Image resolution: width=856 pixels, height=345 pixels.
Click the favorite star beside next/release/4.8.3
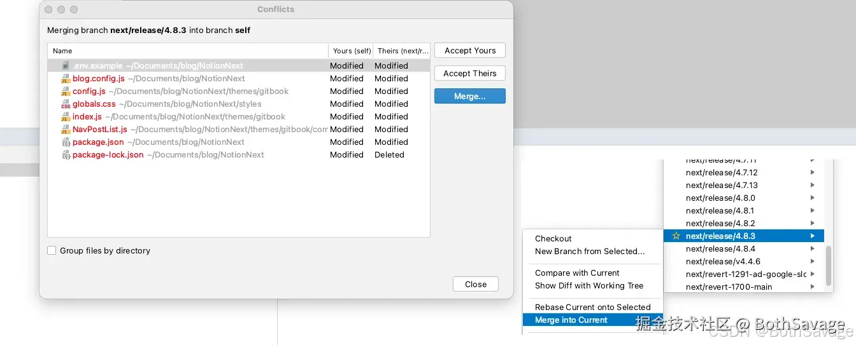(676, 236)
